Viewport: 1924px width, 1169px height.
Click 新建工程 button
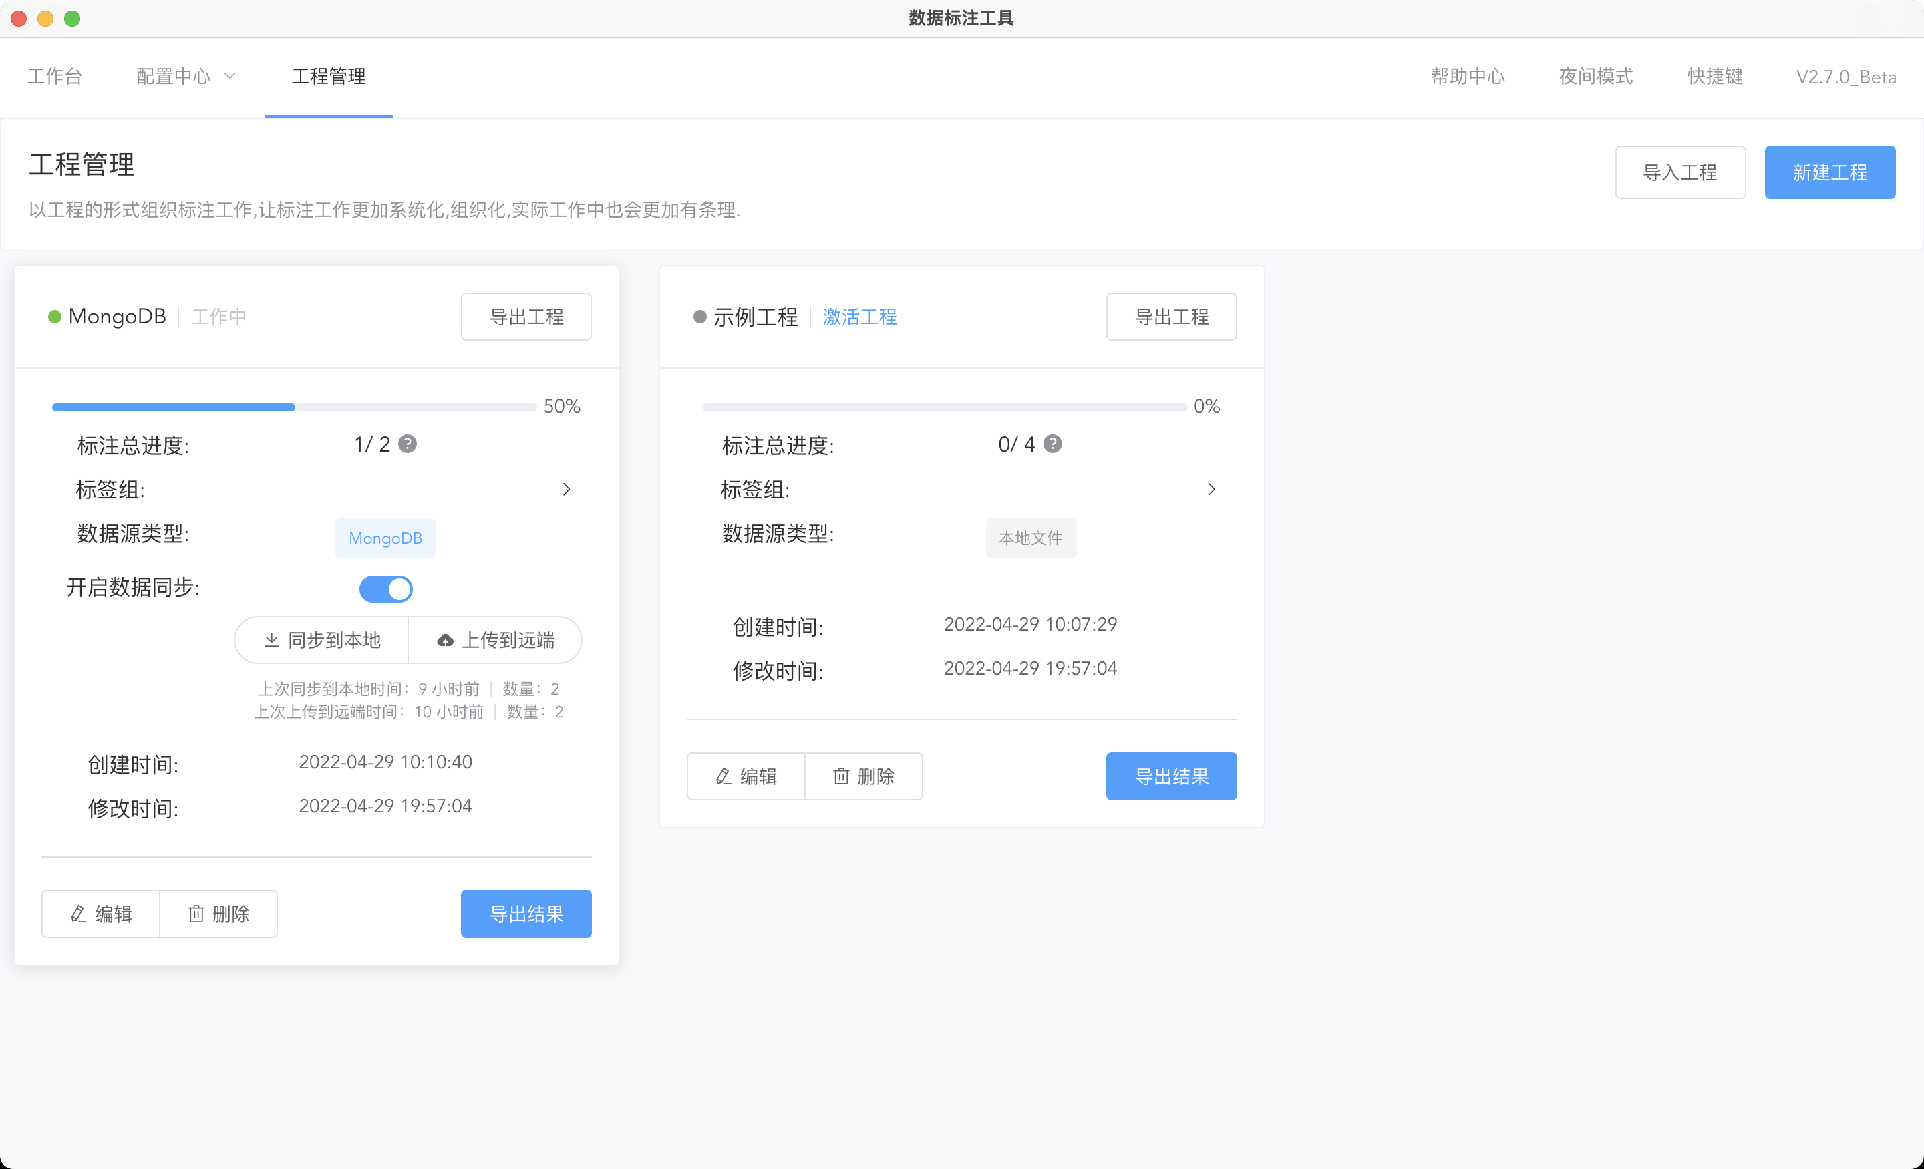coord(1830,172)
